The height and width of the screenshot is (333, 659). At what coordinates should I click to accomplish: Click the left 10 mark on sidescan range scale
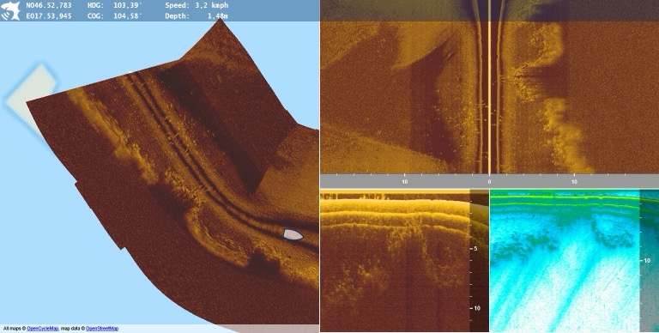pyautogui.click(x=405, y=182)
